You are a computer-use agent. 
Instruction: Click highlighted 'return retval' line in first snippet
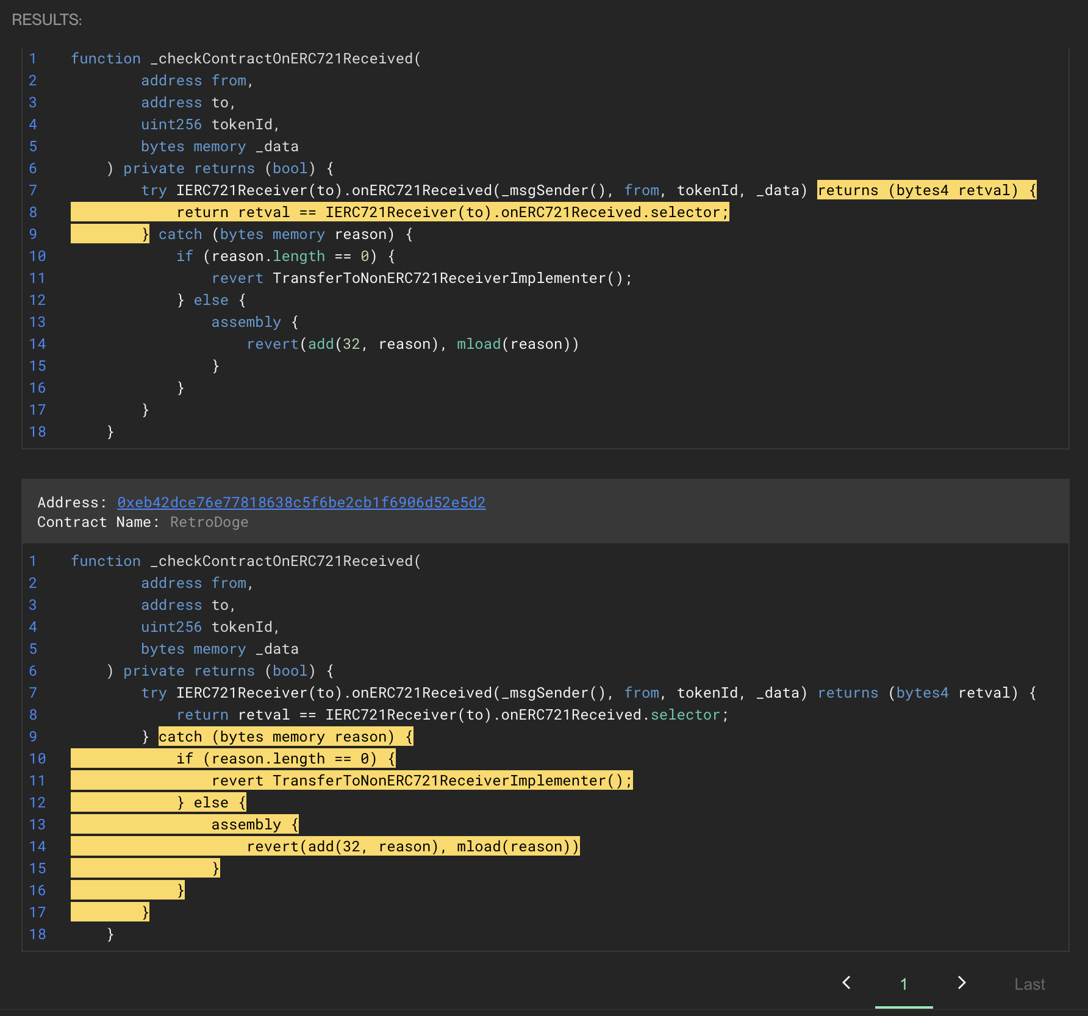452,212
